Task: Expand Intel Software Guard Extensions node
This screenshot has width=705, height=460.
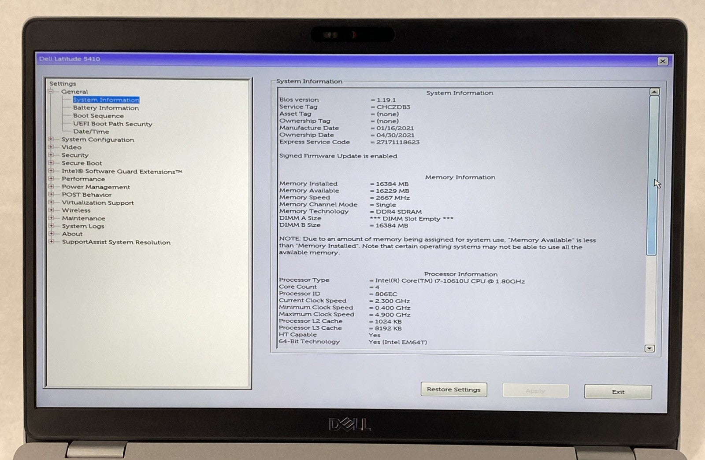Action: point(51,171)
